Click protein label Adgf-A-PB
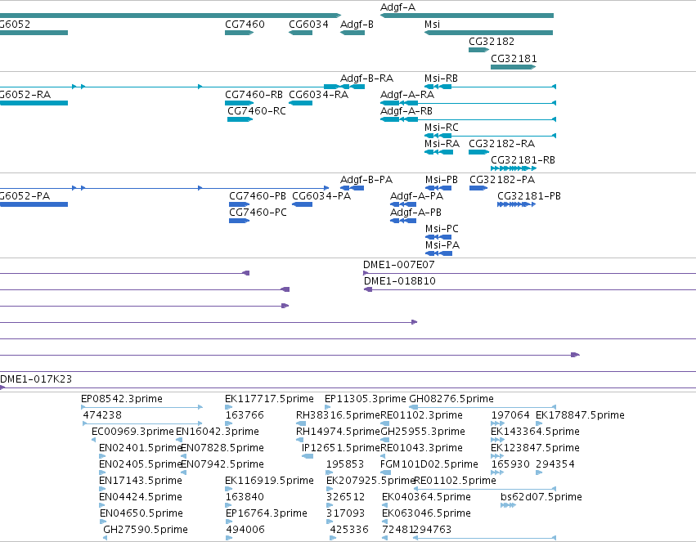696x542 pixels. [415, 213]
